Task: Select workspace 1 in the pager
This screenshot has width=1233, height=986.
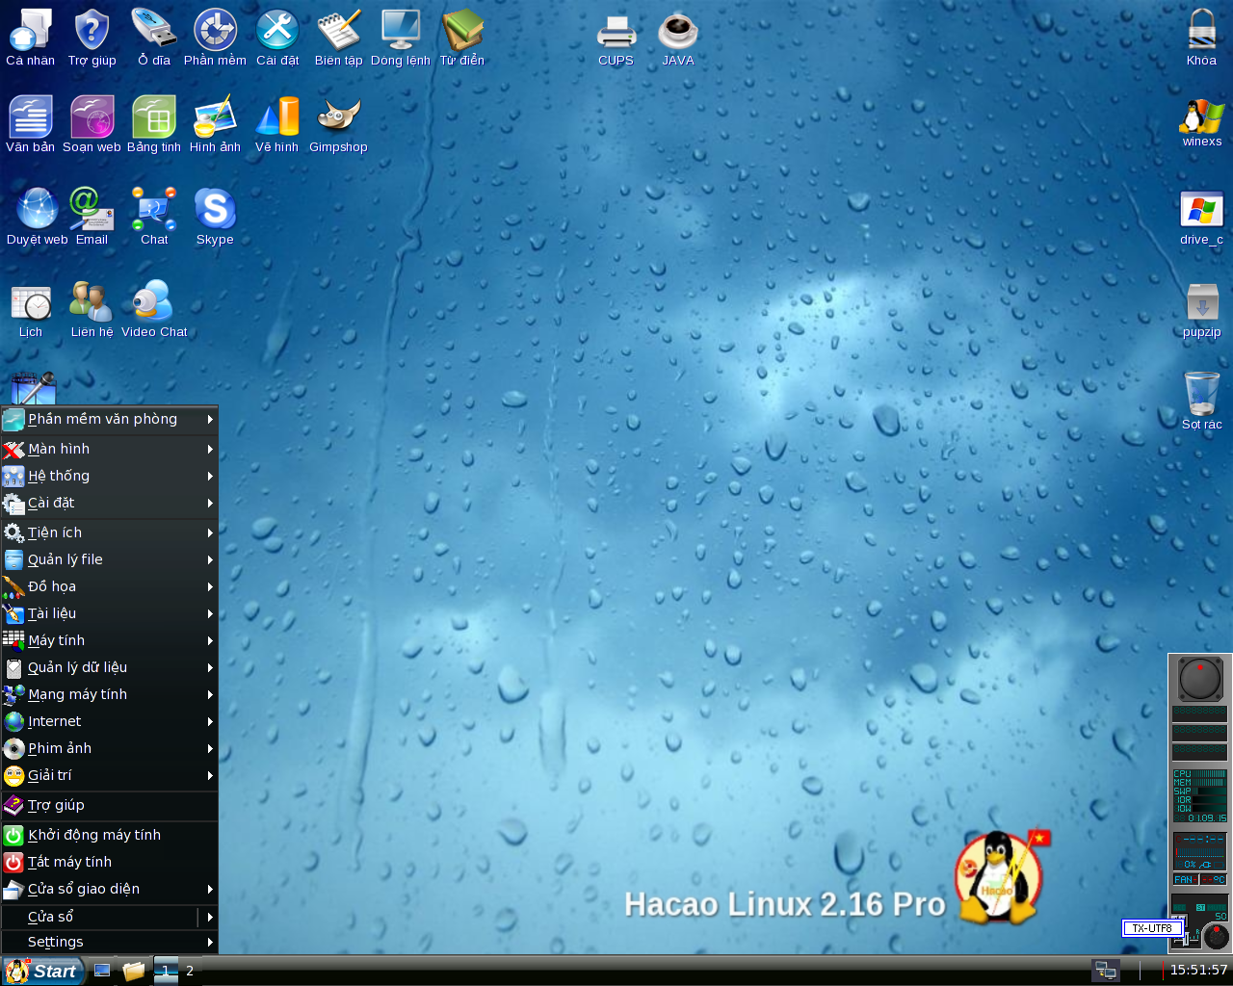Action: pyautogui.click(x=166, y=971)
